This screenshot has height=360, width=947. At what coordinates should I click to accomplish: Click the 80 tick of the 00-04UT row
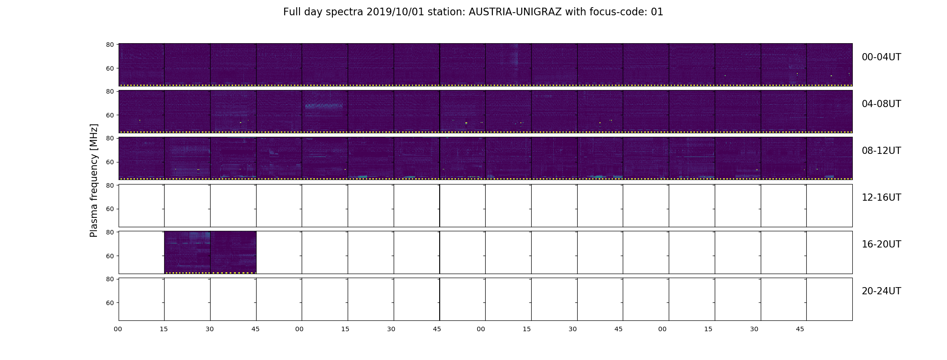tap(110, 45)
